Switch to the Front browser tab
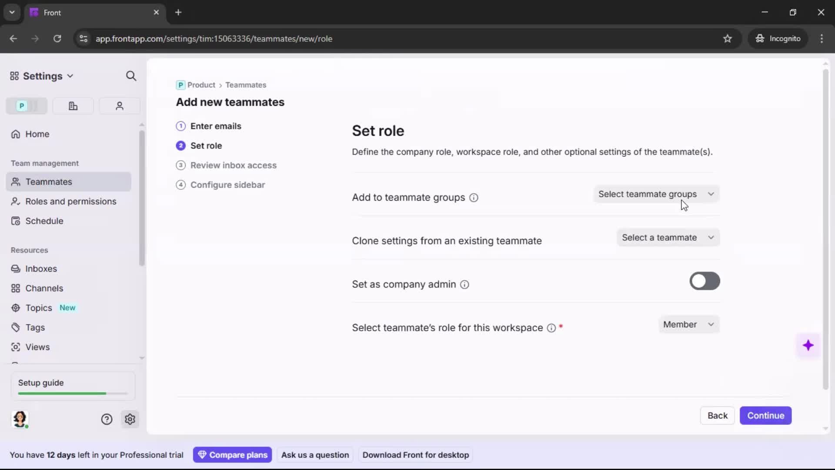 click(x=87, y=12)
